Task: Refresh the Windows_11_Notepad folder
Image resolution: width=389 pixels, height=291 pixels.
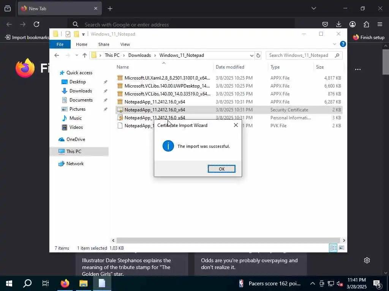Action: coord(258,55)
